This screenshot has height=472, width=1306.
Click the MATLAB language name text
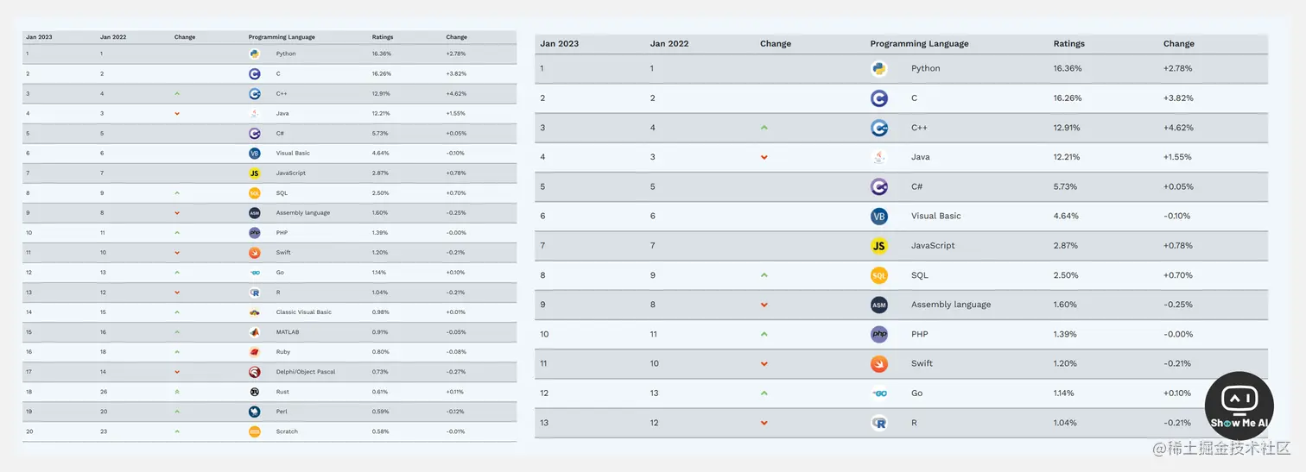pyautogui.click(x=288, y=332)
